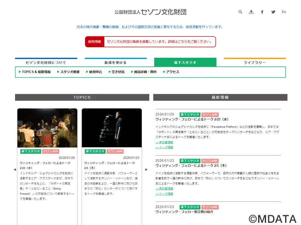Show next TOPICS slide with right arrow
This screenshot has height=225, width=301.
click(x=146, y=169)
